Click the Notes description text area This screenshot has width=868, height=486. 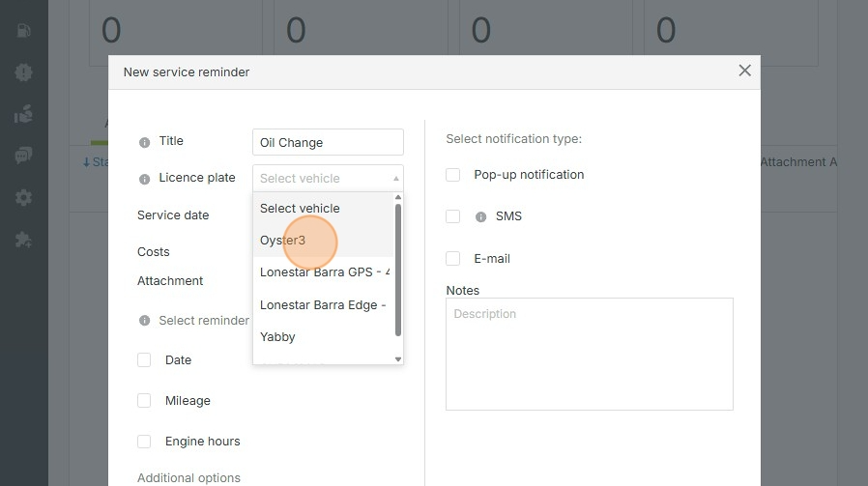(x=590, y=355)
